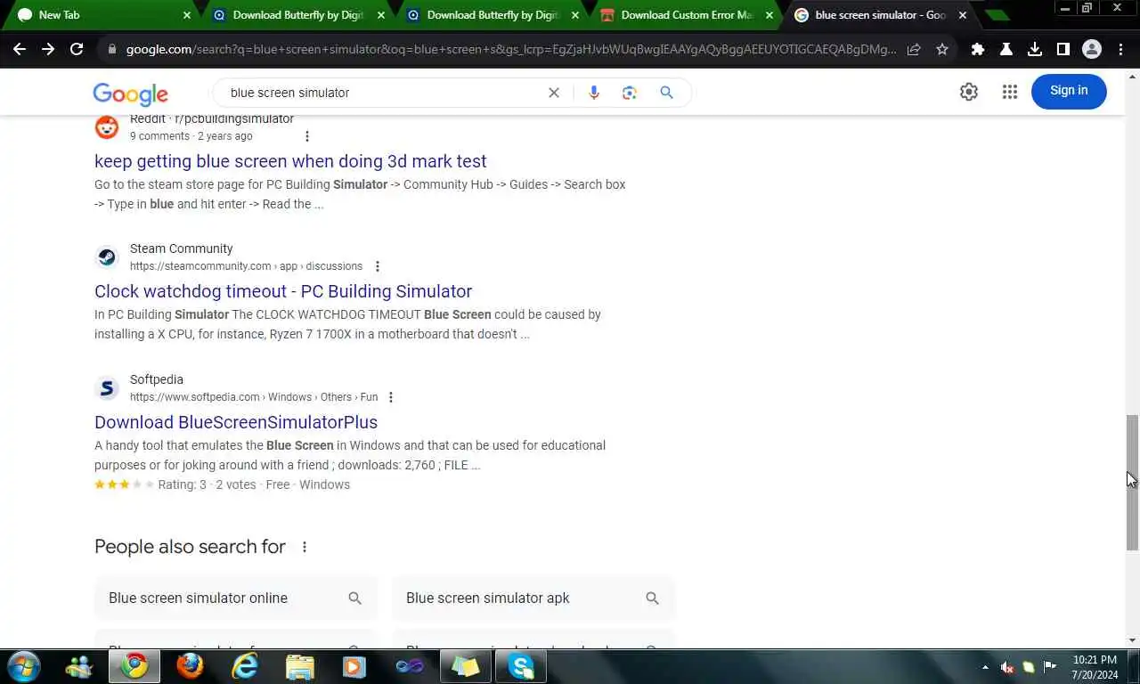Submit search with magnifier icon

666,93
